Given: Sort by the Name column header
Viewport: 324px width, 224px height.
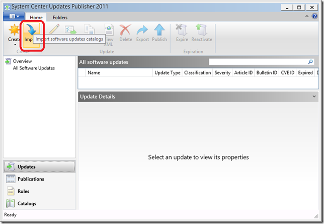Looking at the screenshot, I should [119, 73].
